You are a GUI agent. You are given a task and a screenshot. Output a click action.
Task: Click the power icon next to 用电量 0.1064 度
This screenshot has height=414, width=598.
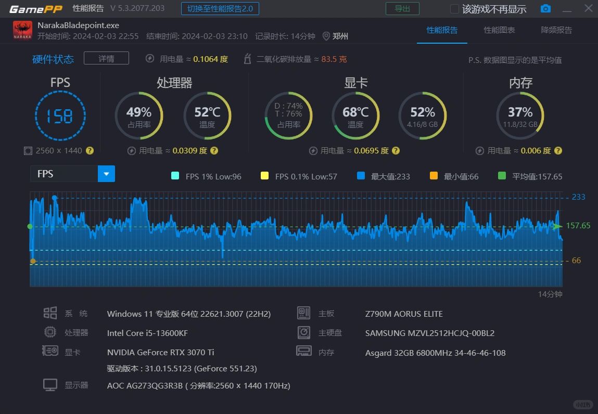click(150, 59)
